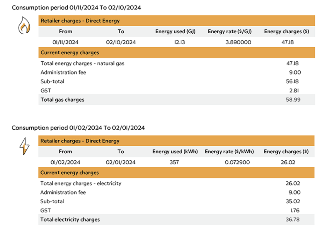
Task: Click the 'Energy used (GJ)' column header
Action: point(175,32)
